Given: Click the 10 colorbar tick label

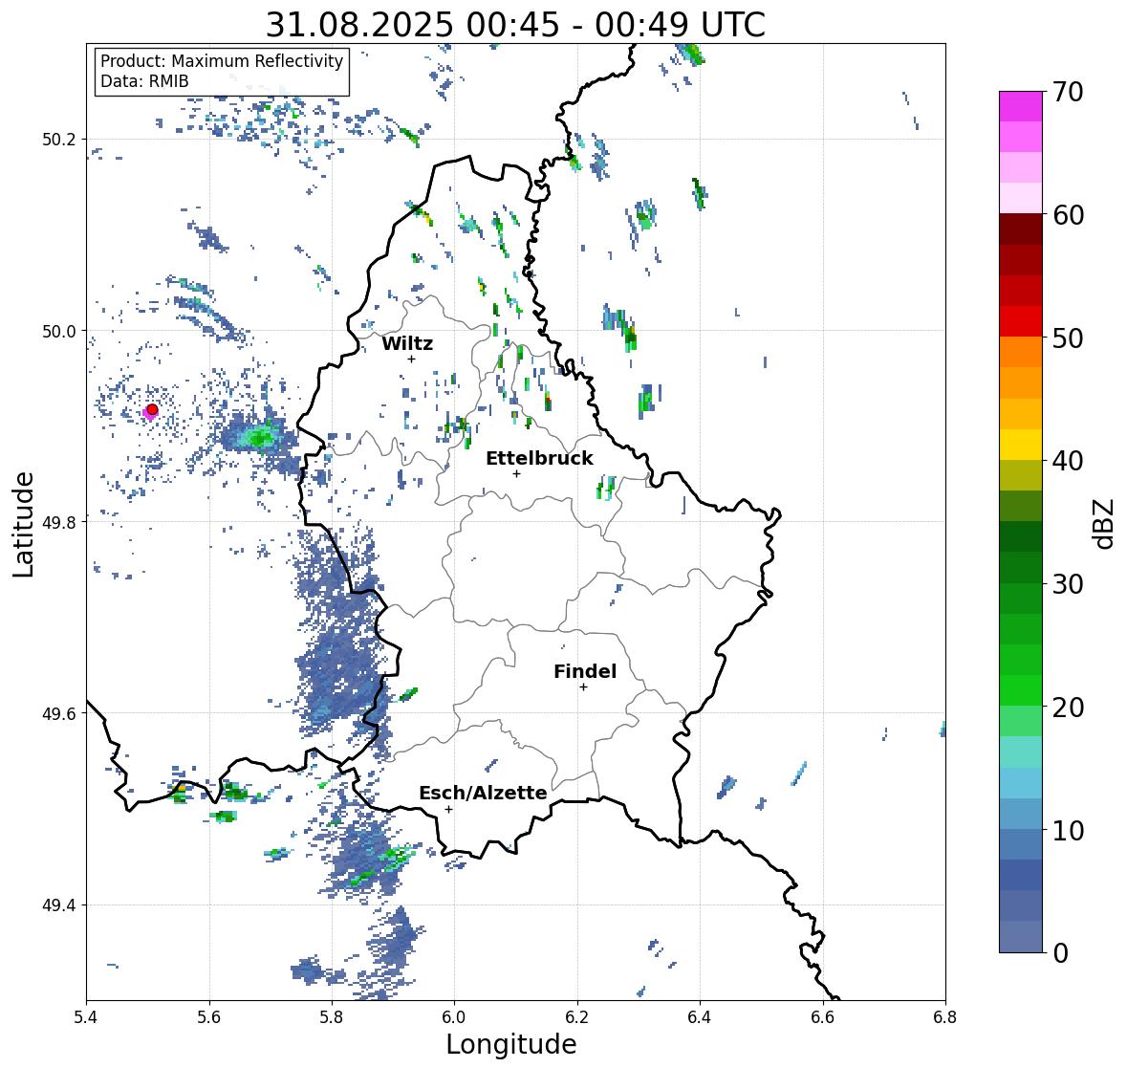Looking at the screenshot, I should point(1068,830).
